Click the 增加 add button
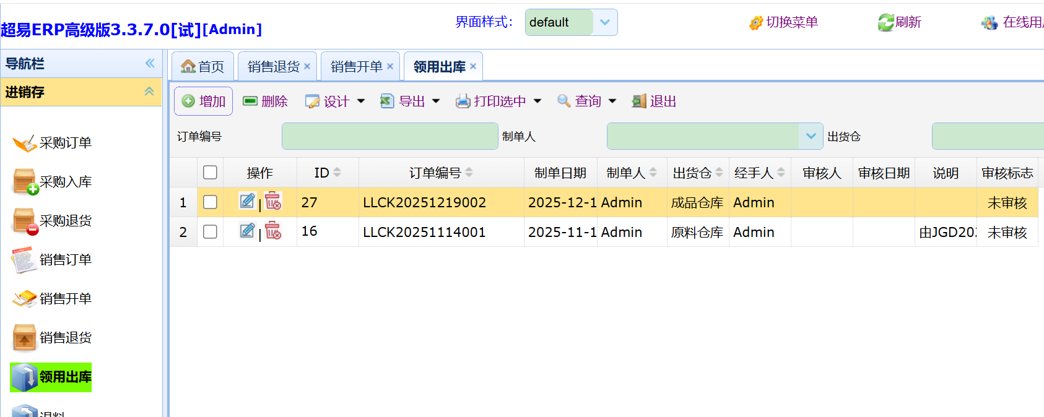1044x417 pixels. click(x=204, y=101)
